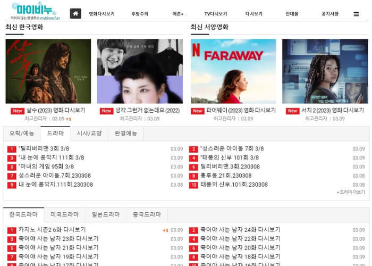Open "성스러운 아이돌 7회 3/8" entry
Viewport: 372px width, 266px height.
(232, 148)
